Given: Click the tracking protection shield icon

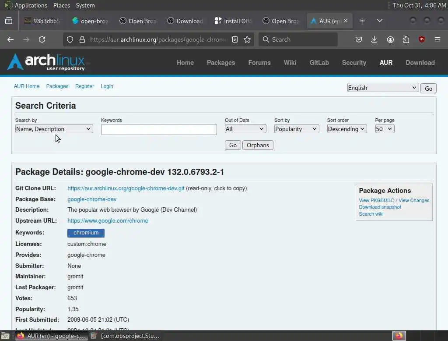Looking at the screenshot, I should coord(70,39).
